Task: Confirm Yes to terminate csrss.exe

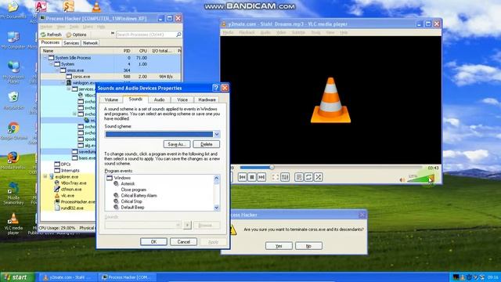Action: point(279,246)
